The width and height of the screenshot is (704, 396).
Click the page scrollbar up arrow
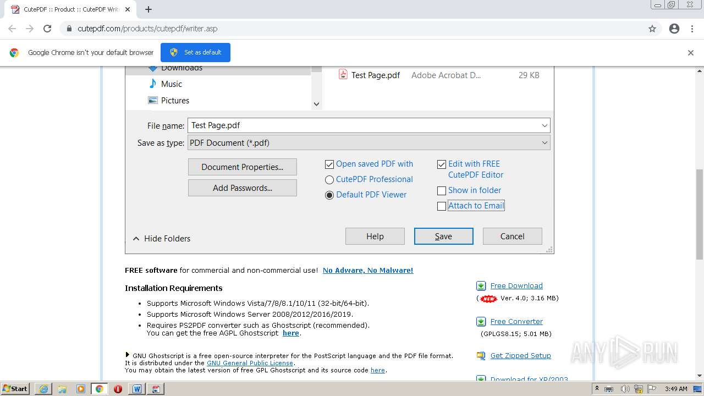[700, 70]
